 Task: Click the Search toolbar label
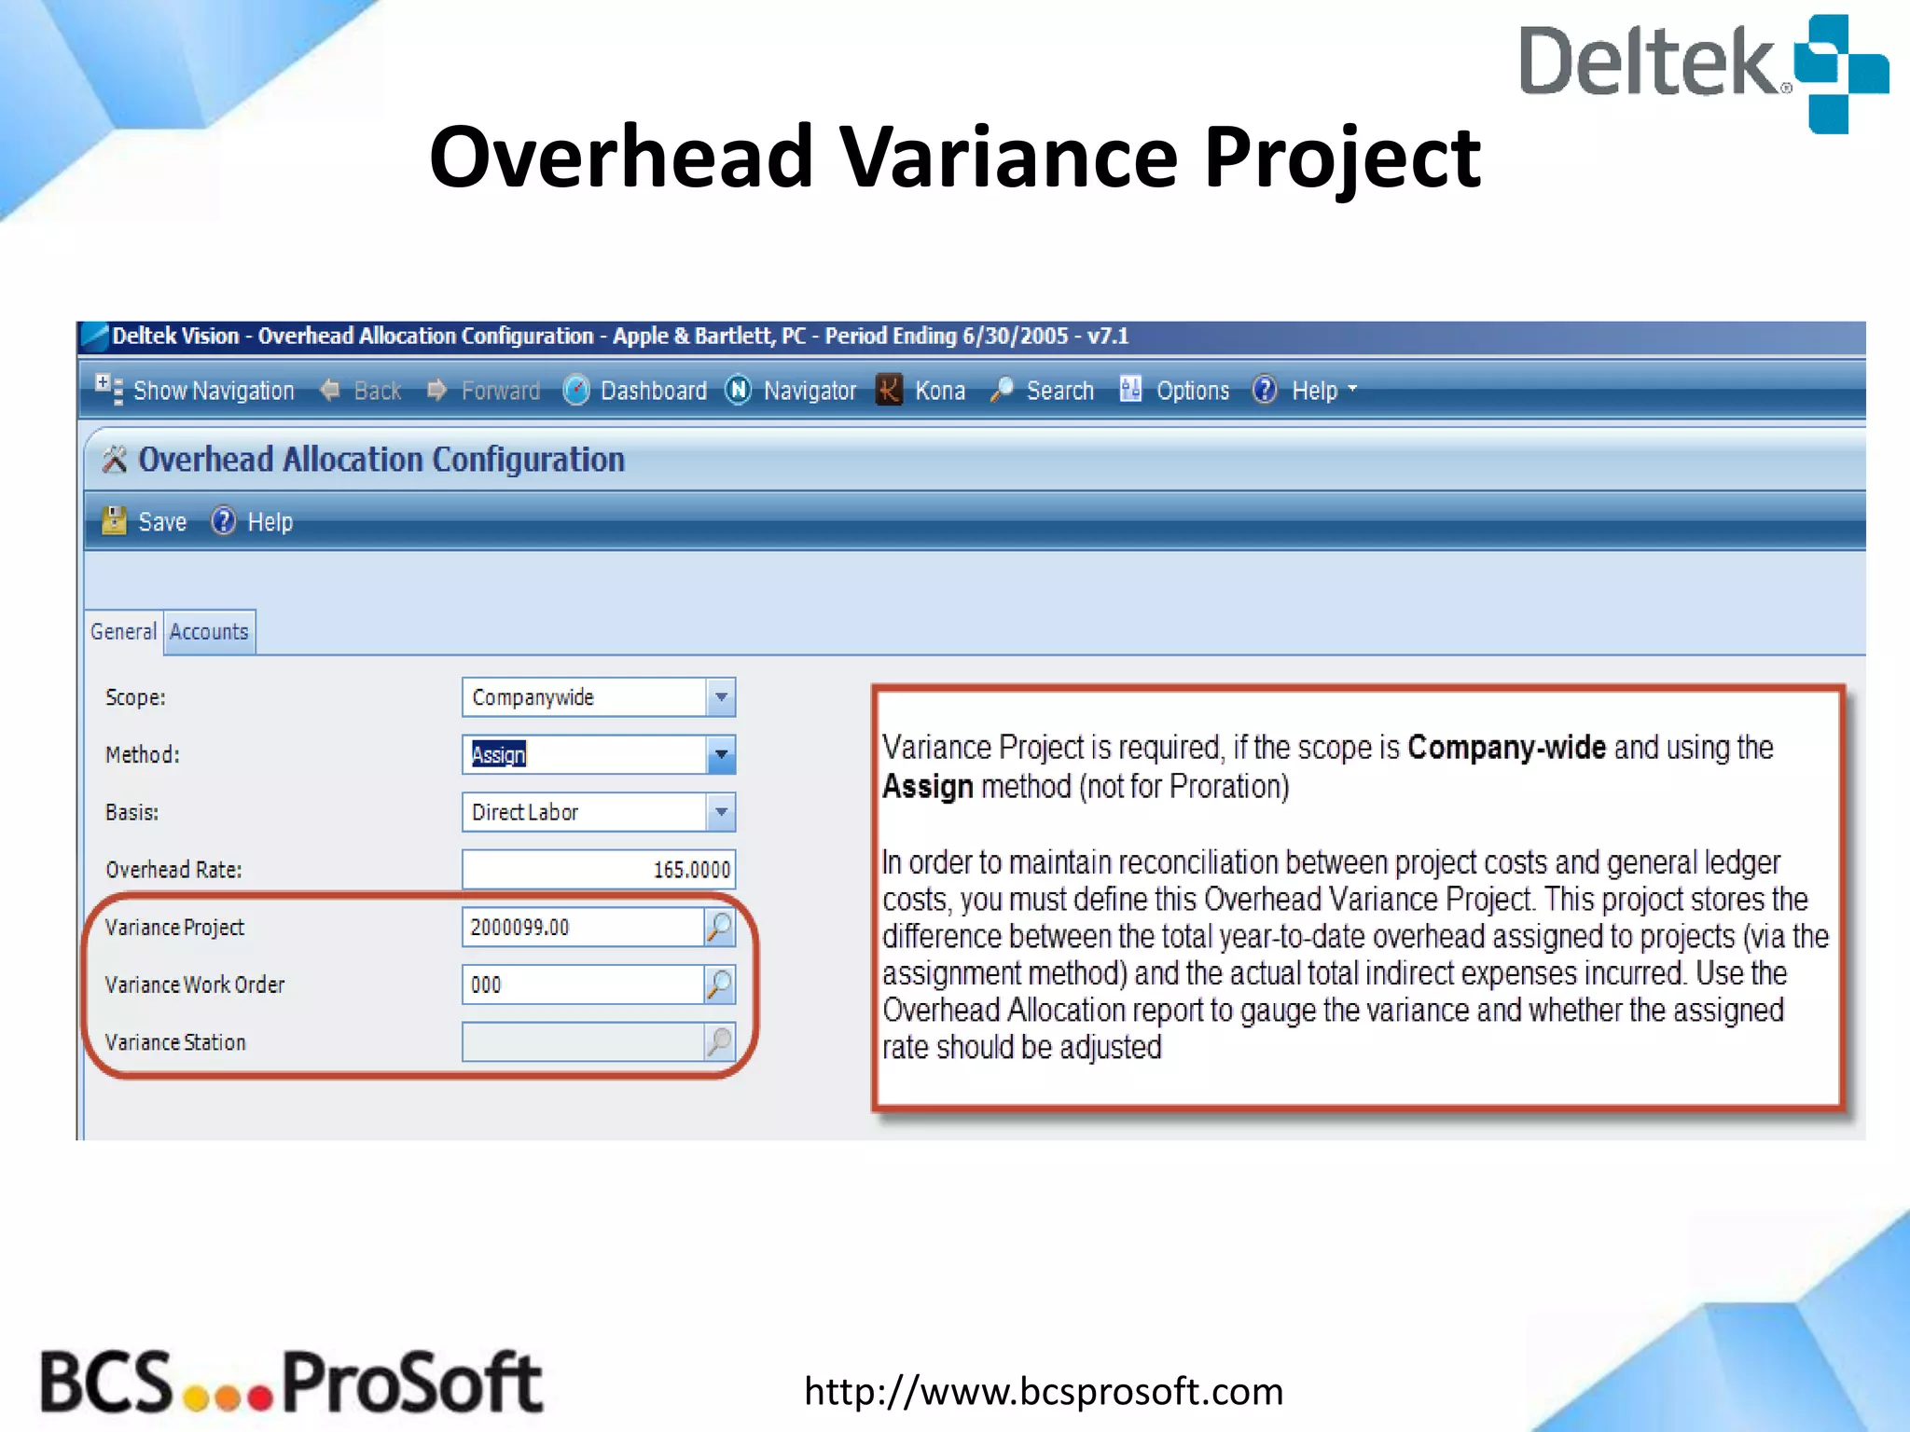point(1060,391)
